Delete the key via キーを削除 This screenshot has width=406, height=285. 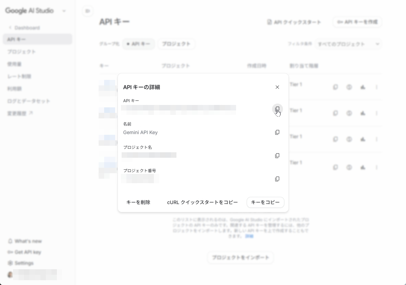[x=138, y=202]
